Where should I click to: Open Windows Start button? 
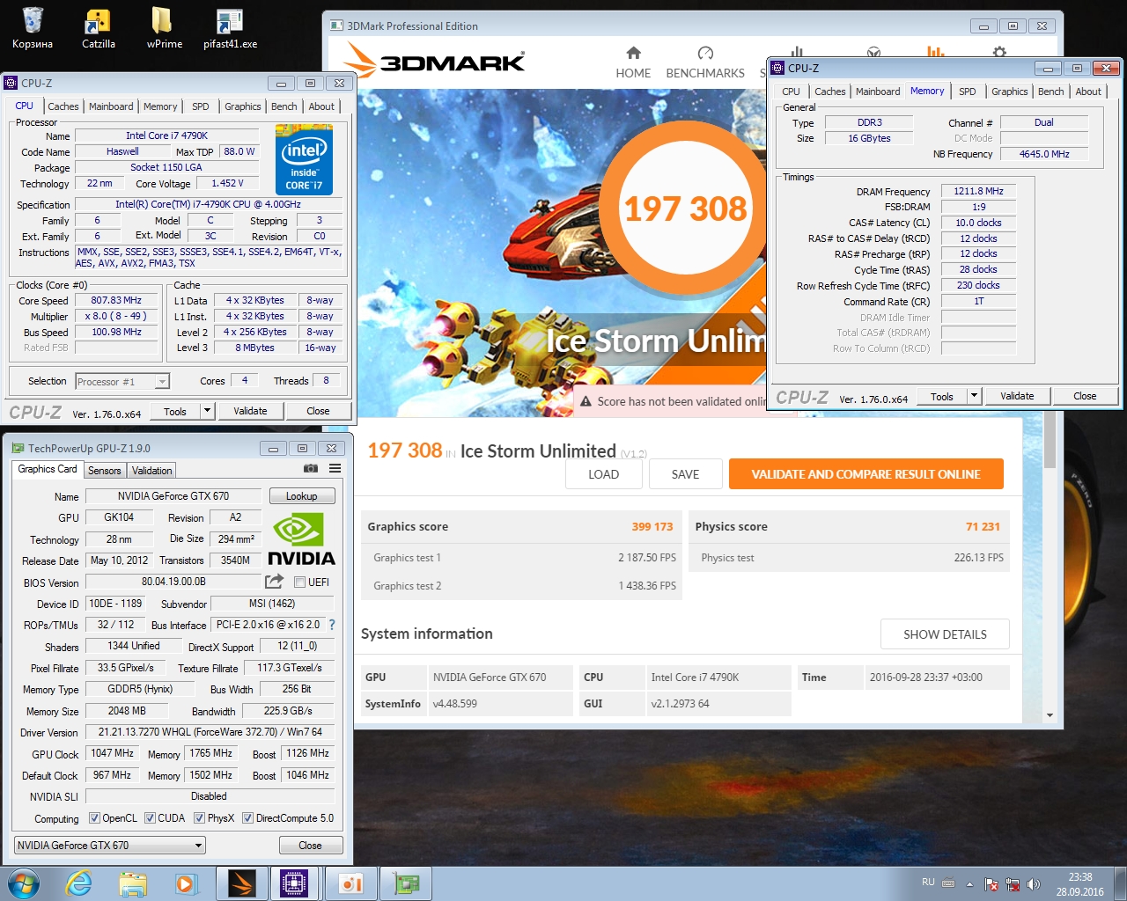point(23,883)
